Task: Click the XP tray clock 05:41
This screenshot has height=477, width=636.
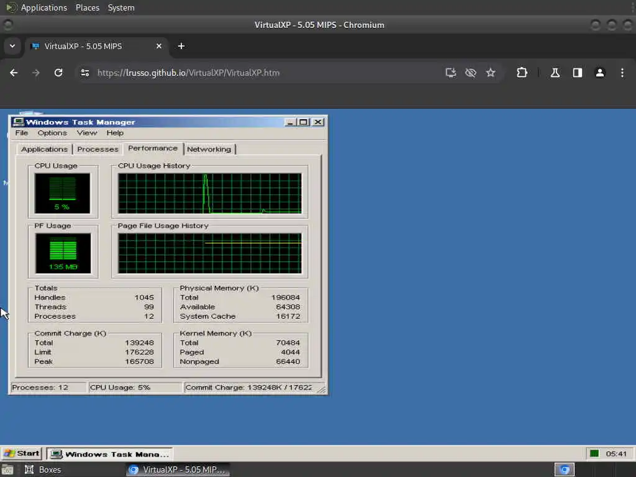Action: pos(616,453)
